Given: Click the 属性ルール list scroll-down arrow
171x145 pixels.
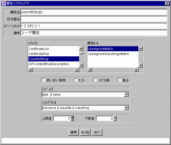Looking at the screenshot, I should pos(141,65).
